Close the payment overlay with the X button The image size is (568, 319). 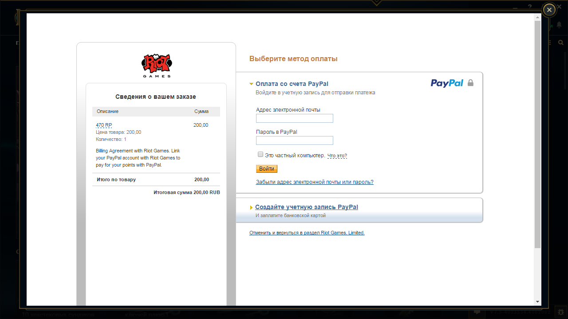549,10
